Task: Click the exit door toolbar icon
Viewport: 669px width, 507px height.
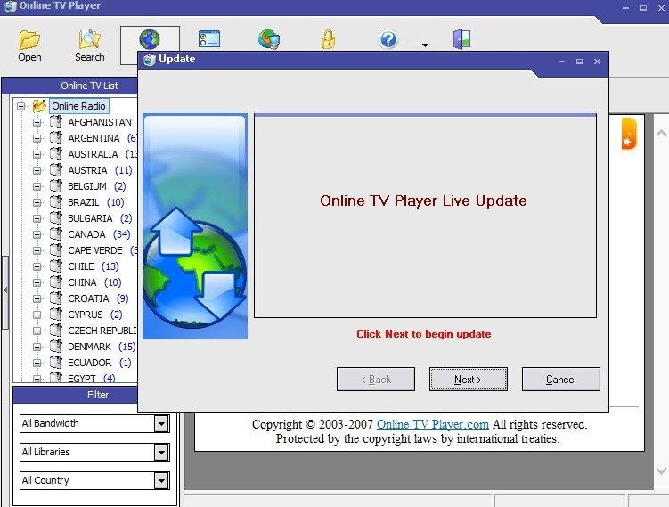Action: click(461, 39)
